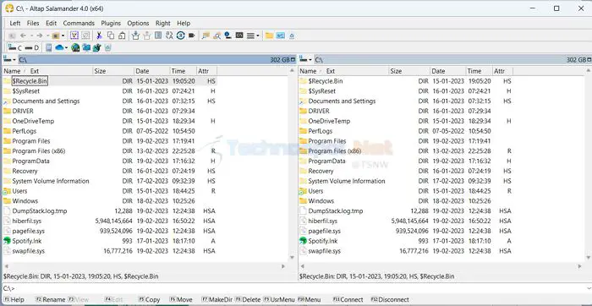Open the Plugins menu
592x306 pixels.
[111, 23]
